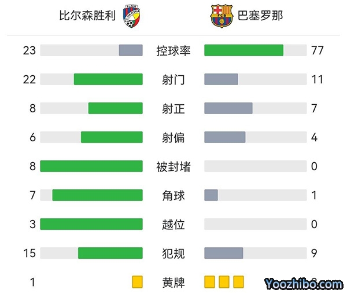347x293 pixels.
Task: Click the FC Barcelona team crest
Action: [220, 16]
